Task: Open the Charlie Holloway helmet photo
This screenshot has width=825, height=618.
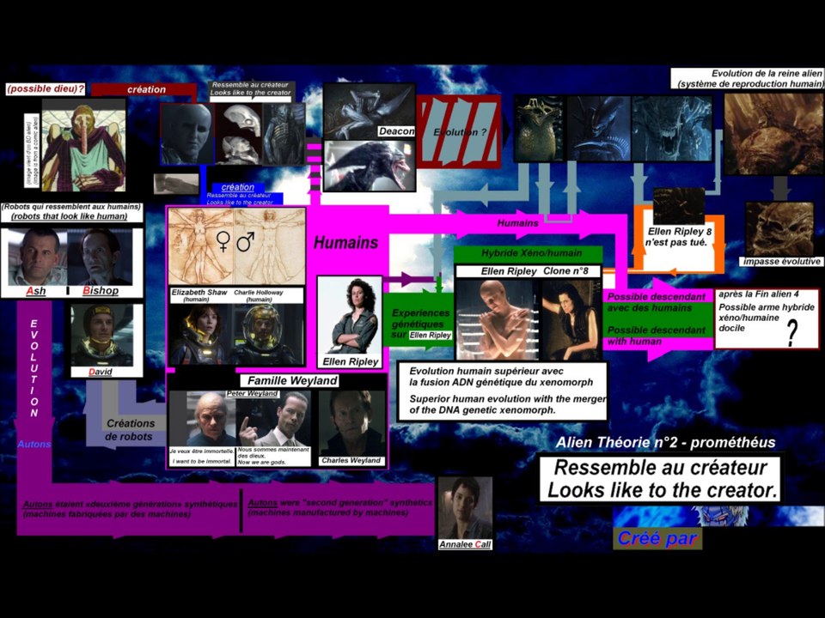Action: [x=267, y=334]
